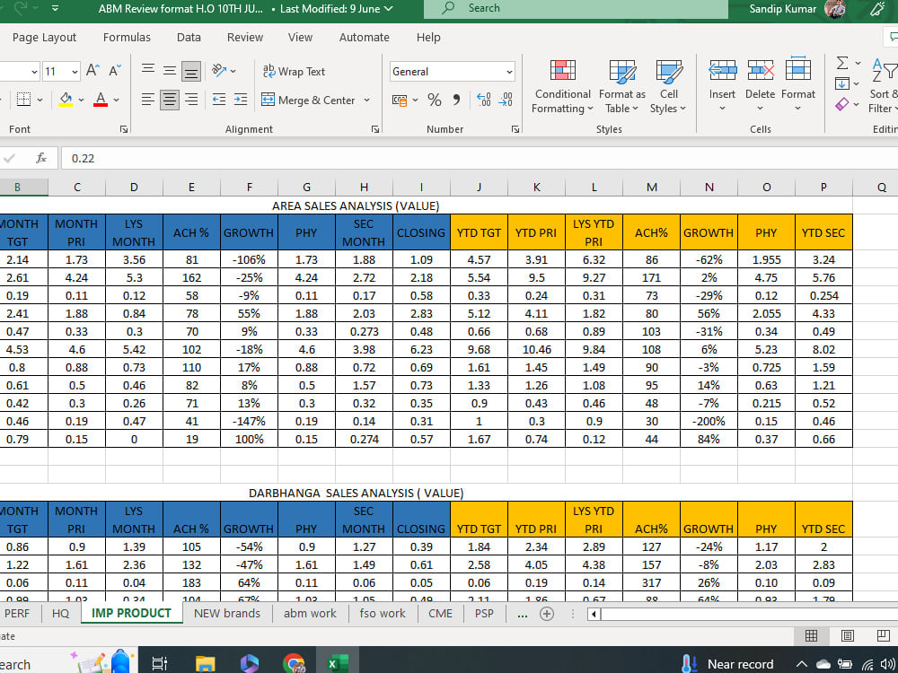Apply Percent Style format

tap(435, 101)
